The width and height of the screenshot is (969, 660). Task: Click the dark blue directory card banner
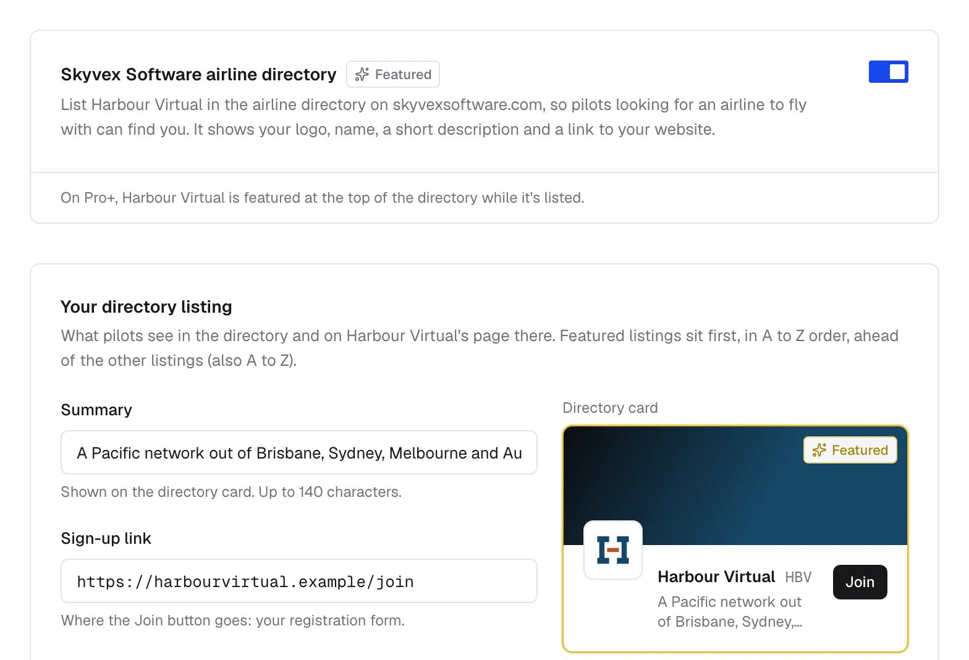click(x=735, y=486)
